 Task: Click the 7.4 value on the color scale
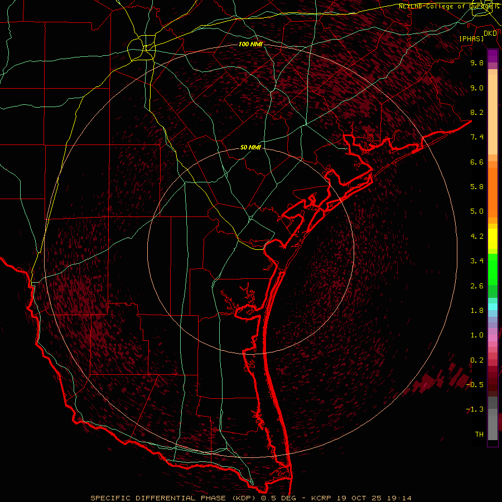477,137
